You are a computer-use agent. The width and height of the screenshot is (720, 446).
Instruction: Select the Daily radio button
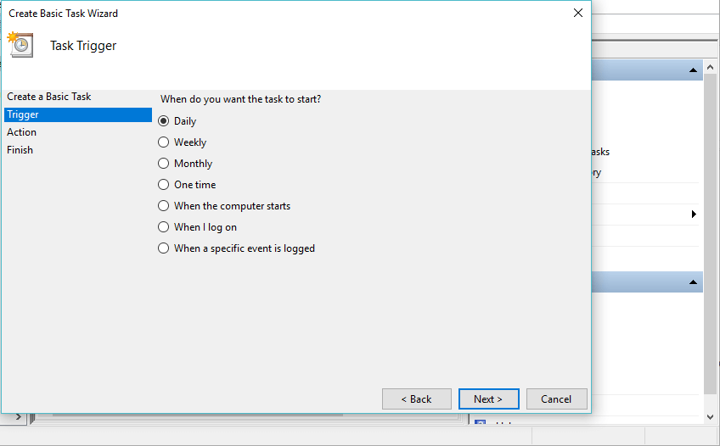(164, 121)
